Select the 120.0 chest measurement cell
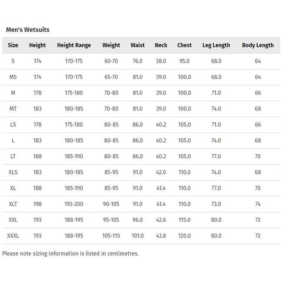This screenshot has height=282, width=282. pyautogui.click(x=184, y=236)
